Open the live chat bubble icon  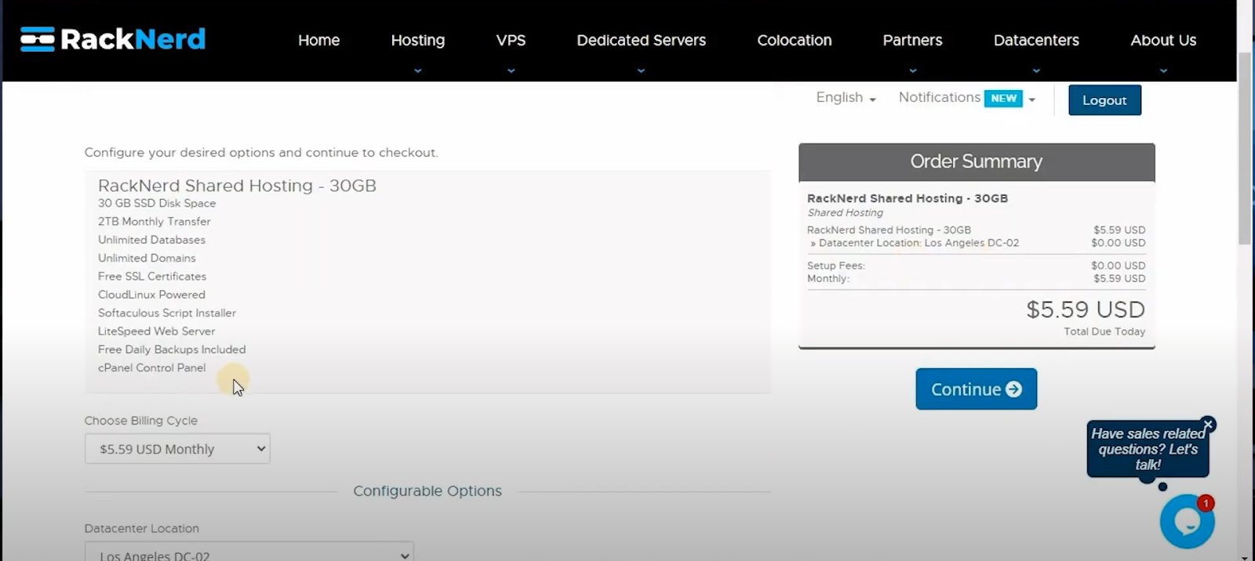point(1187,521)
